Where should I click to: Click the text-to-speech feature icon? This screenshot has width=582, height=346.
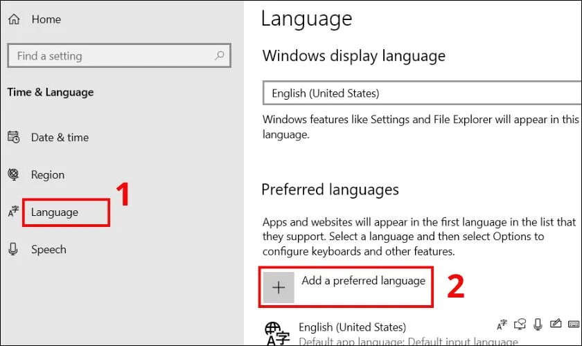tap(519, 324)
